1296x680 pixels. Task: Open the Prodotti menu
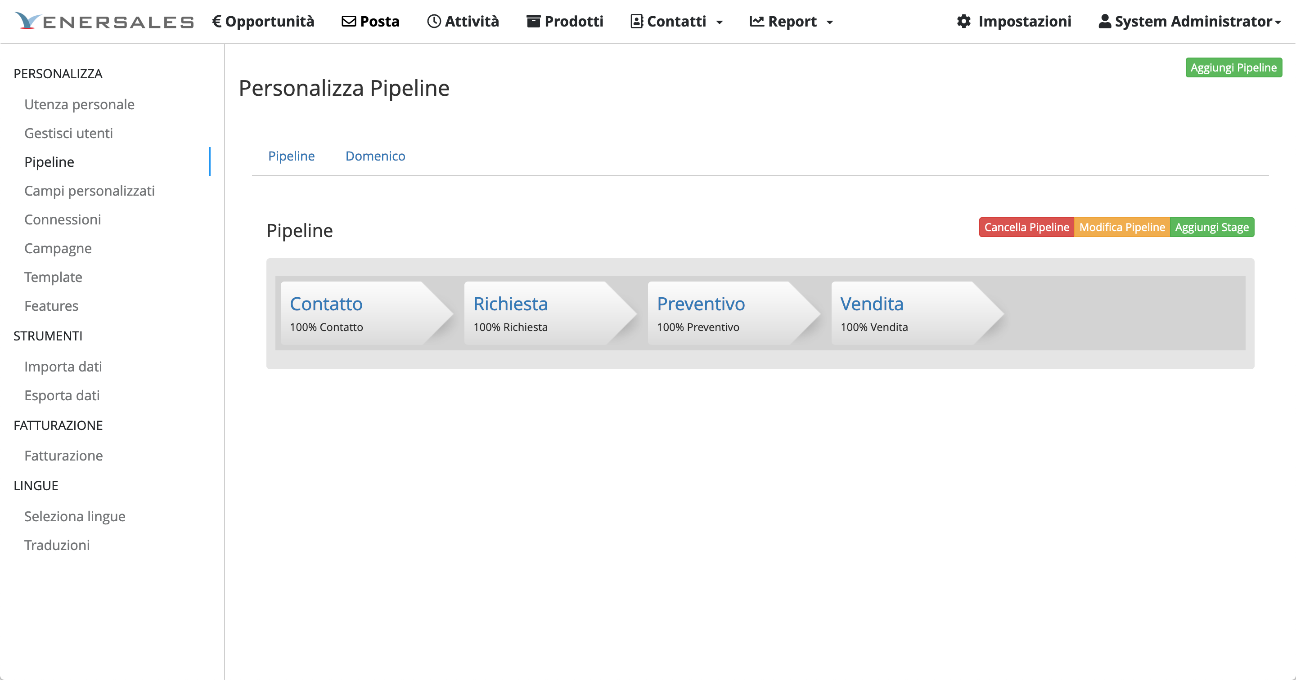(x=564, y=21)
